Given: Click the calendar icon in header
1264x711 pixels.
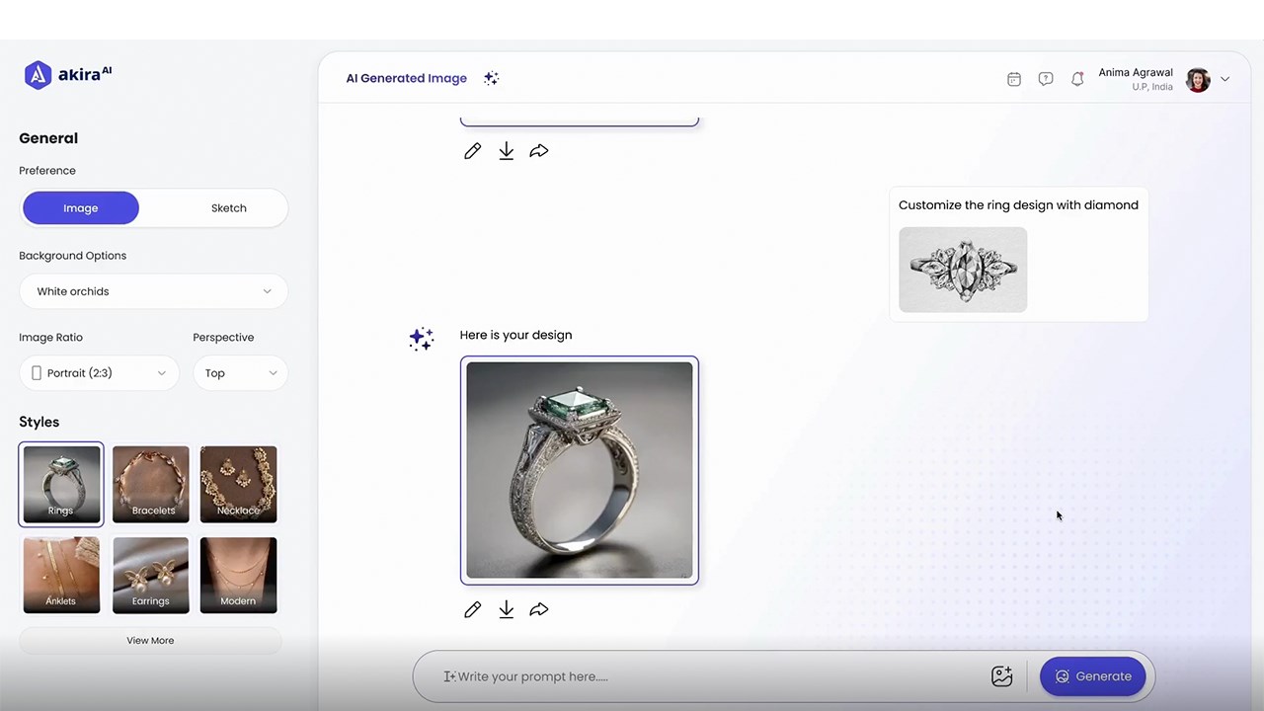Looking at the screenshot, I should tap(1013, 79).
